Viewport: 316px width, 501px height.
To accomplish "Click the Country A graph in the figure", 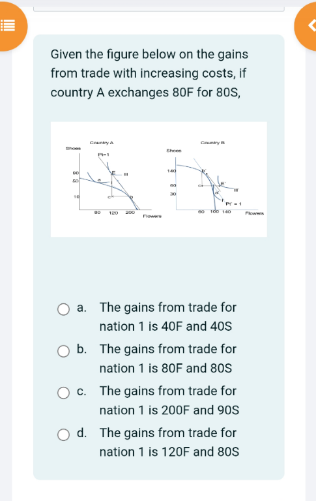I will click(x=110, y=179).
